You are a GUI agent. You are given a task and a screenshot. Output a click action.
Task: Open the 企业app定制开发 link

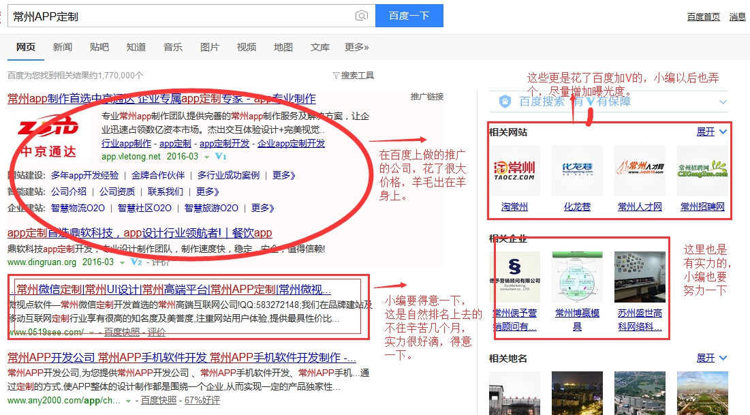pyautogui.click(x=292, y=143)
